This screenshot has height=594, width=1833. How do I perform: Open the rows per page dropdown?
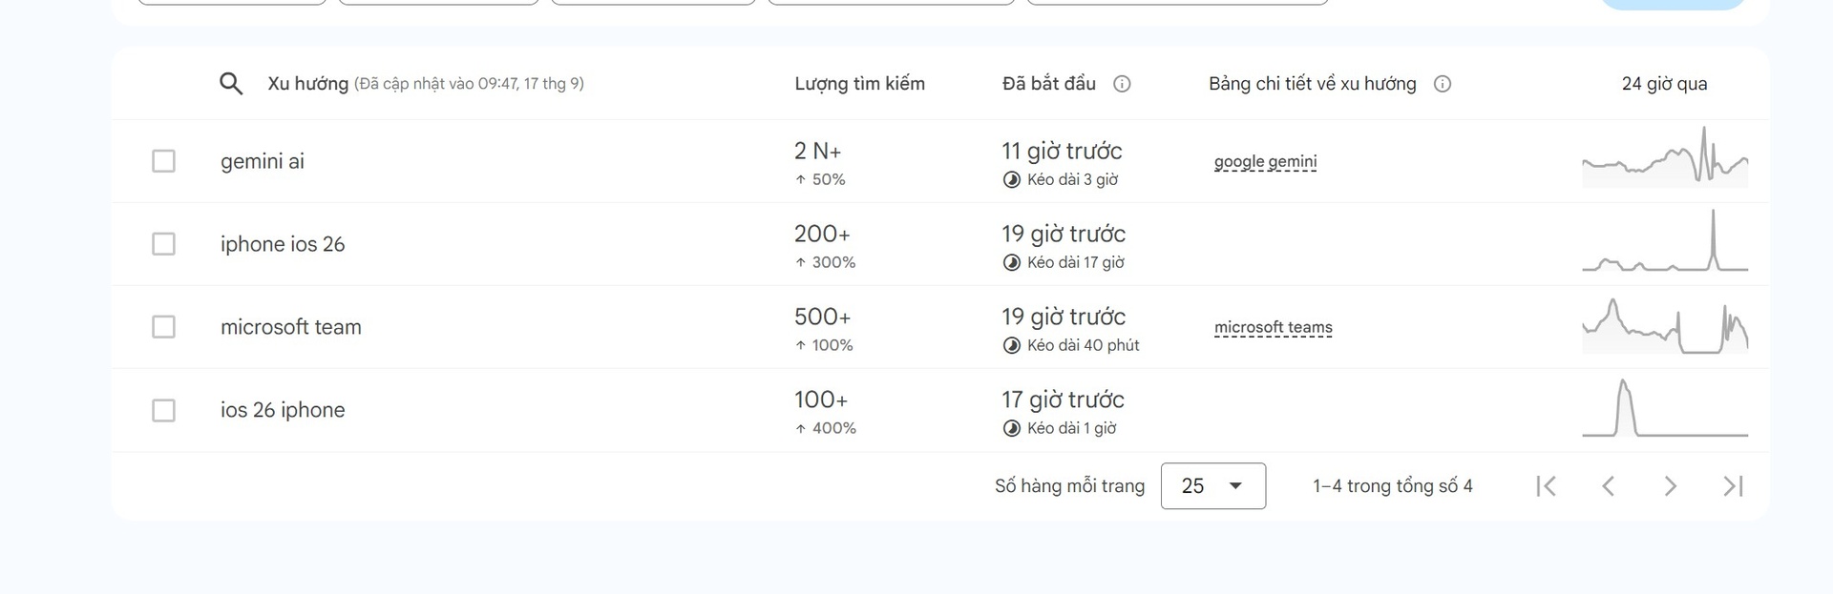tap(1212, 486)
